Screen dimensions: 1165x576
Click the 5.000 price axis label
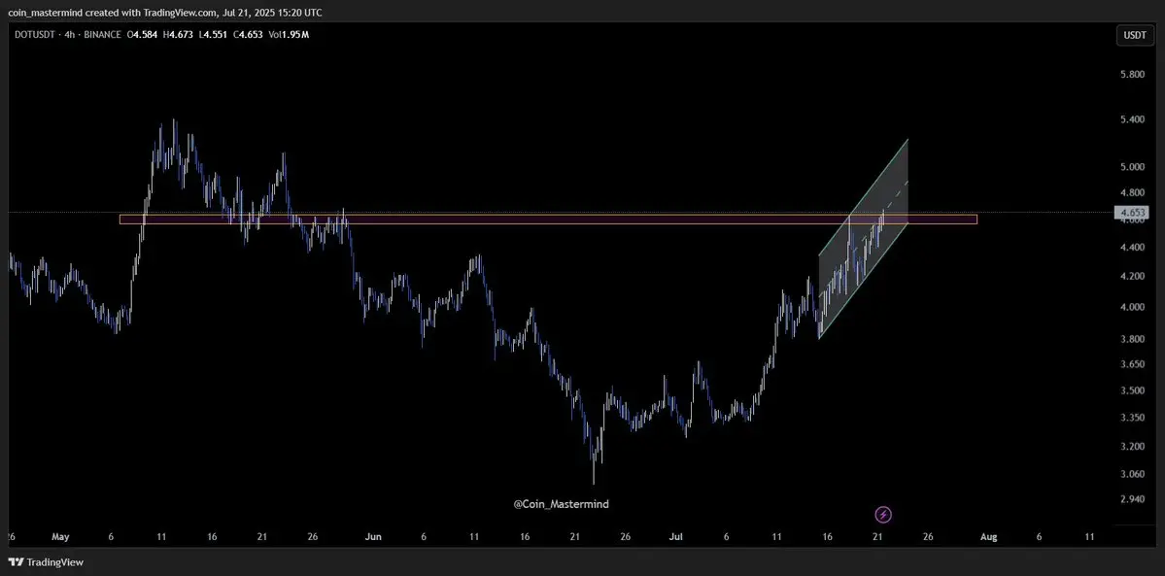[x=1132, y=167]
